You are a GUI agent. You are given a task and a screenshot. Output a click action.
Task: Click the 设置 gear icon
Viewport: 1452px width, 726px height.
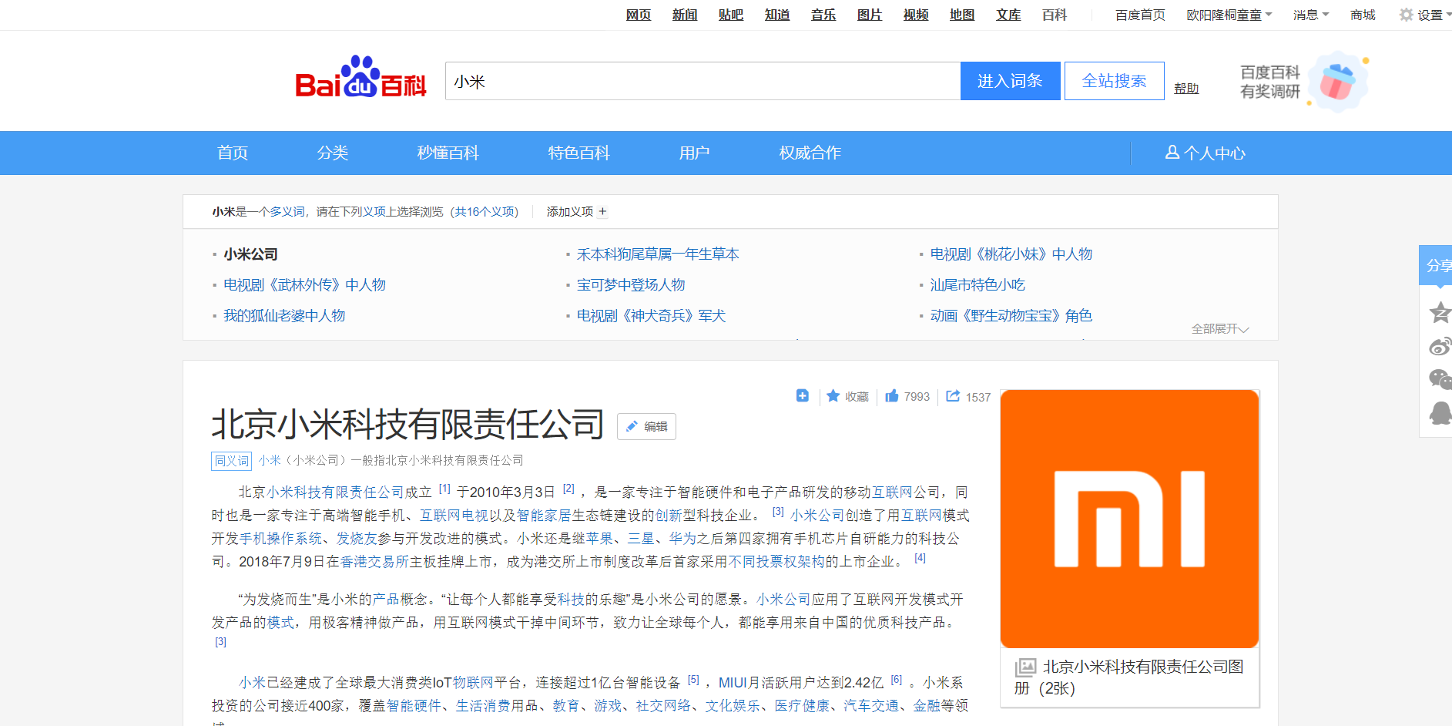pos(1407,15)
